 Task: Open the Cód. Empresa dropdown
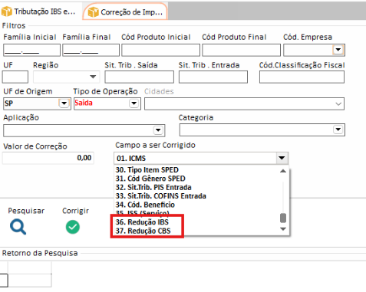338,50
